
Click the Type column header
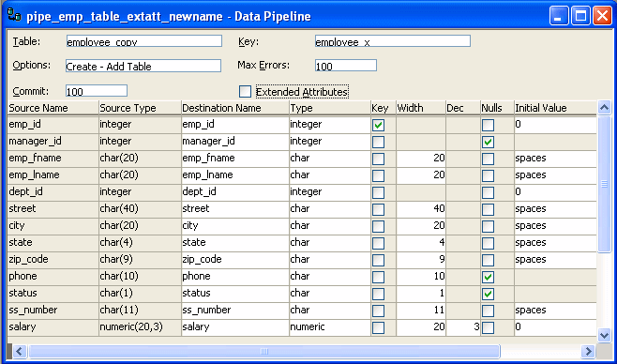[330, 108]
